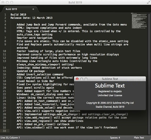This screenshot has width=151, height=140.
Task: Click 'auto_close_tags setting' text
Action: tap(35, 35)
